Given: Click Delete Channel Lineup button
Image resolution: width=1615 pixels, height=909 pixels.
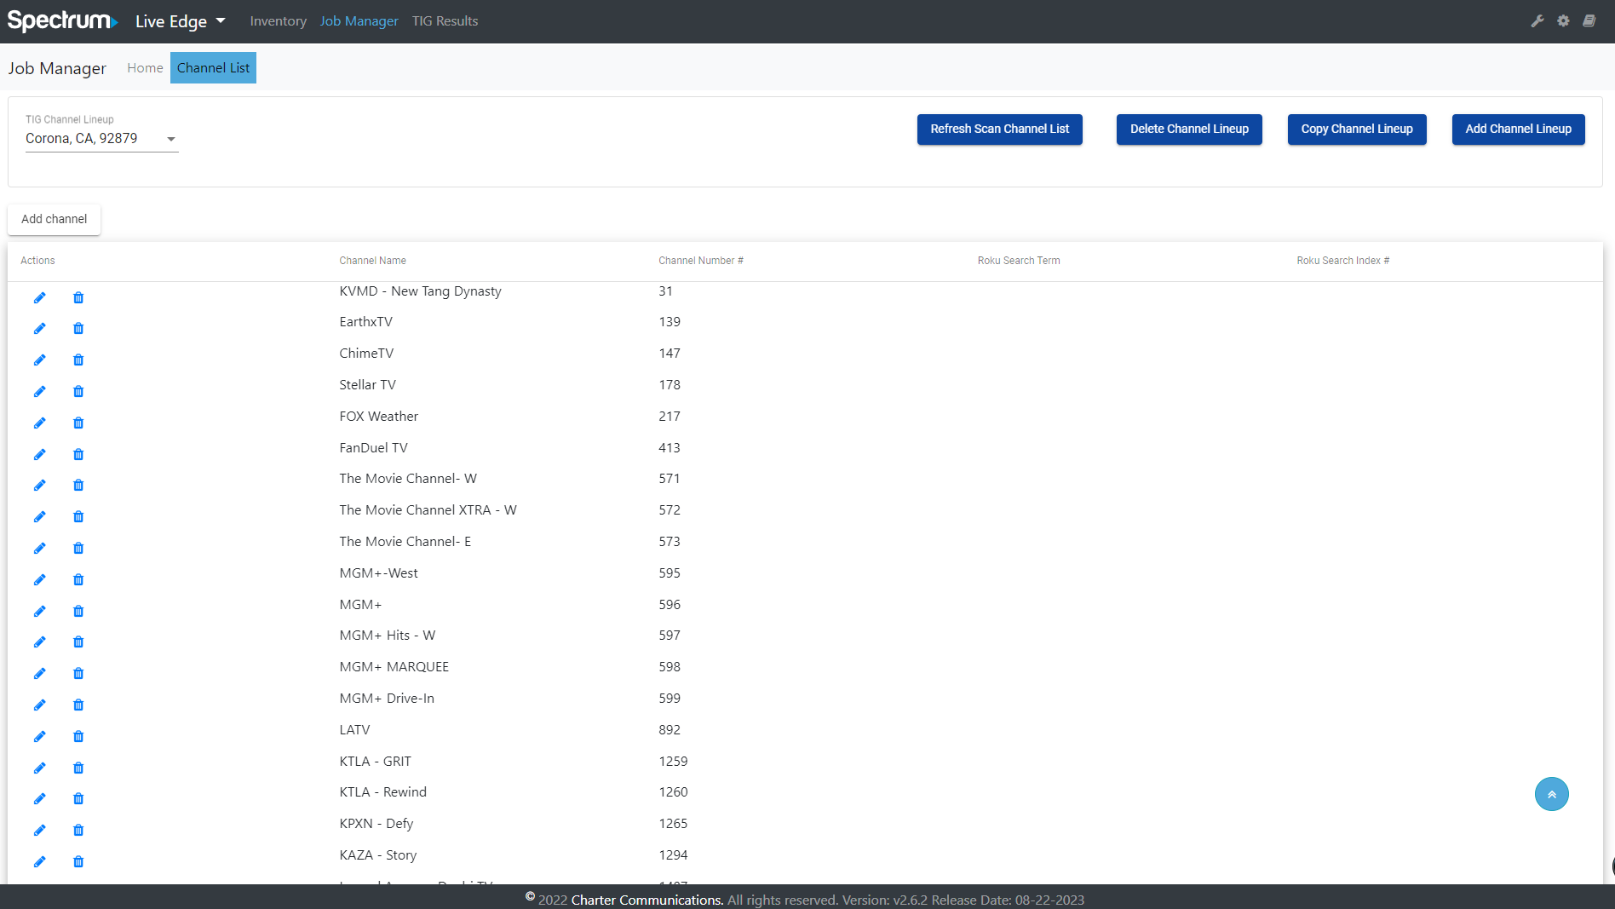Looking at the screenshot, I should (x=1189, y=129).
